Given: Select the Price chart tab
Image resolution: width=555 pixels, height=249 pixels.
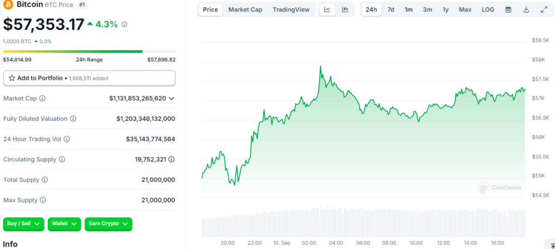Looking at the screenshot, I should coord(211,10).
